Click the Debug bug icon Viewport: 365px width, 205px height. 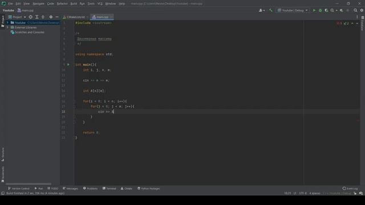321,10
